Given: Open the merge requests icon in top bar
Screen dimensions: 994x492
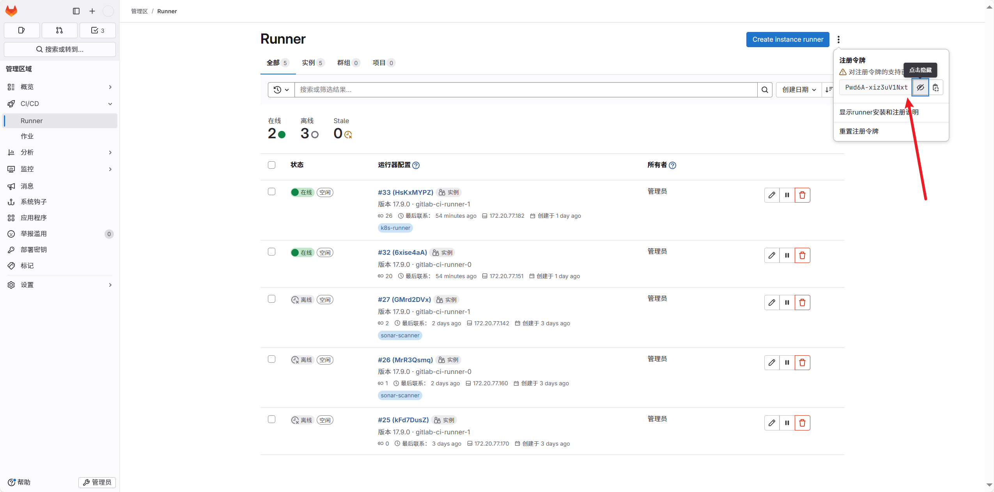Looking at the screenshot, I should coord(59,30).
